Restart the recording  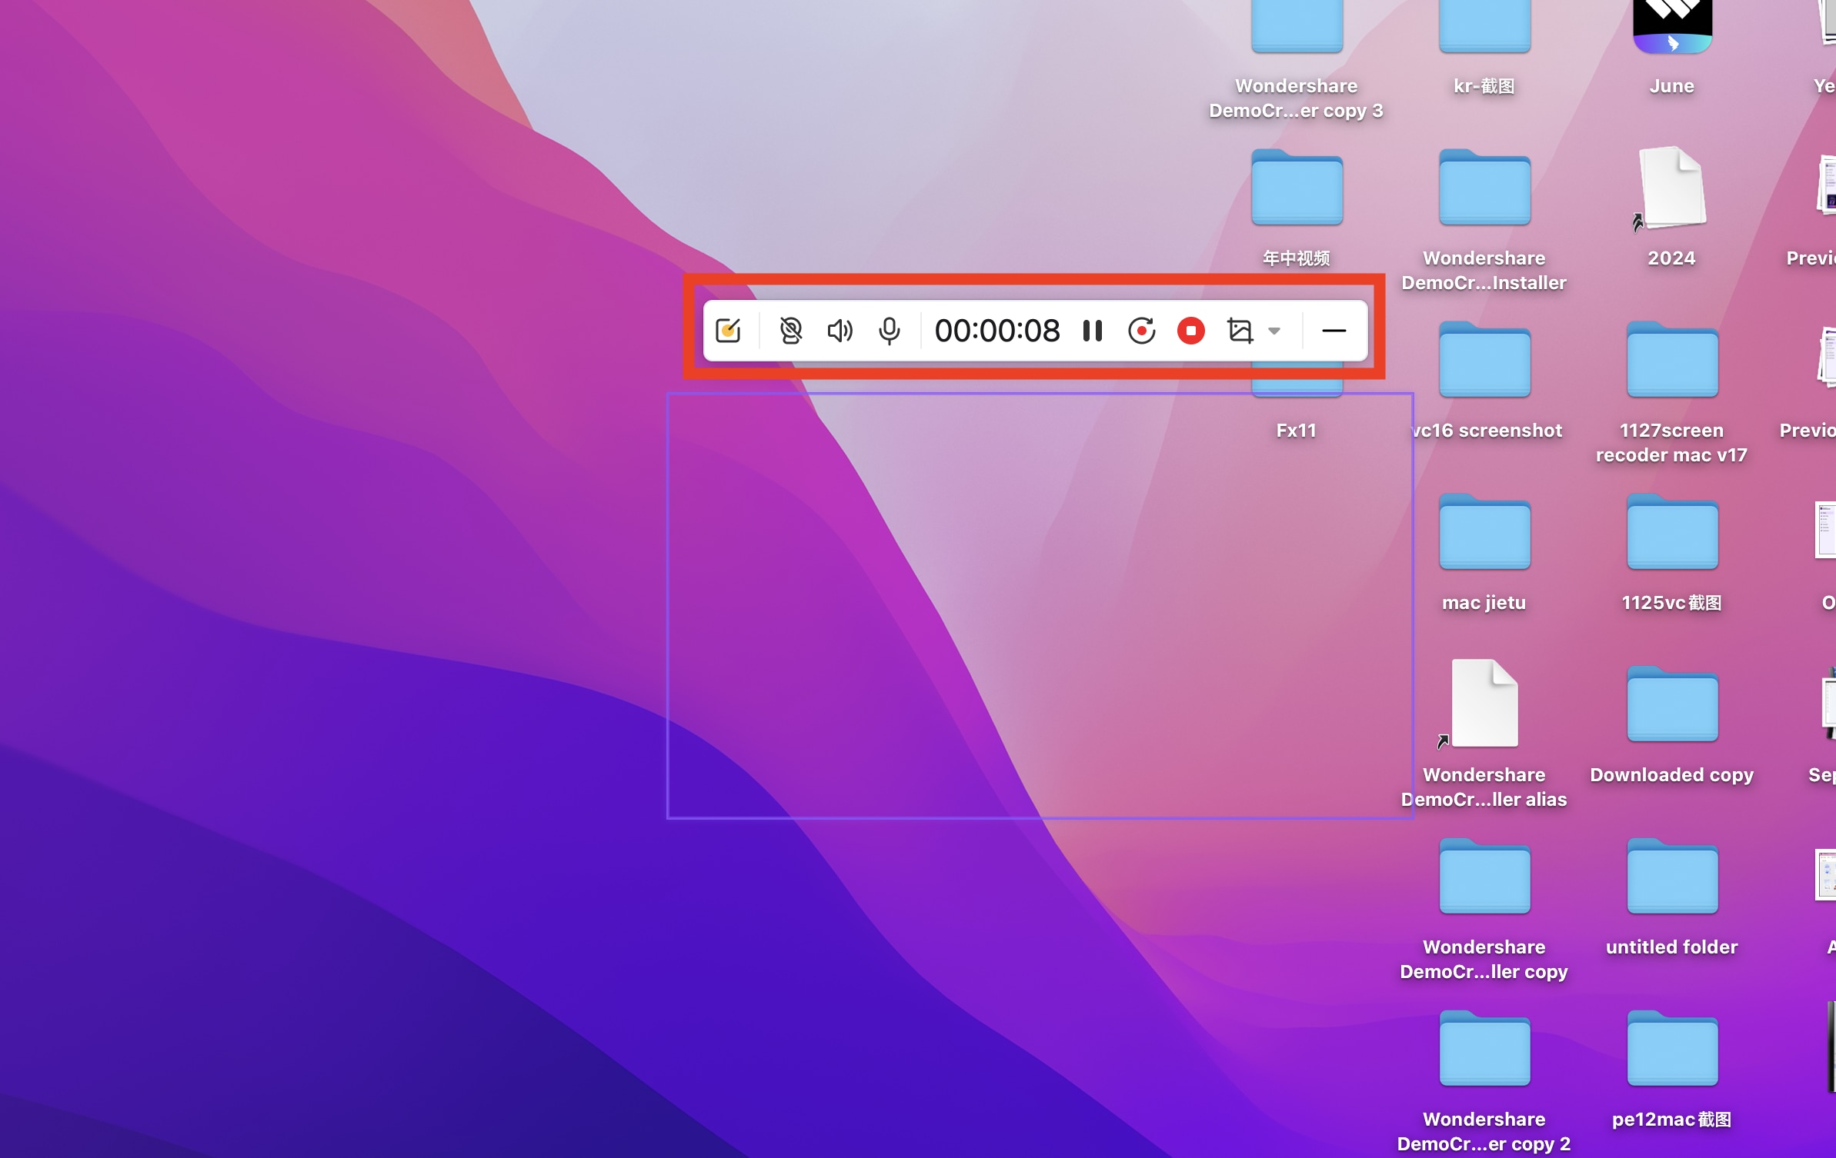coord(1141,331)
